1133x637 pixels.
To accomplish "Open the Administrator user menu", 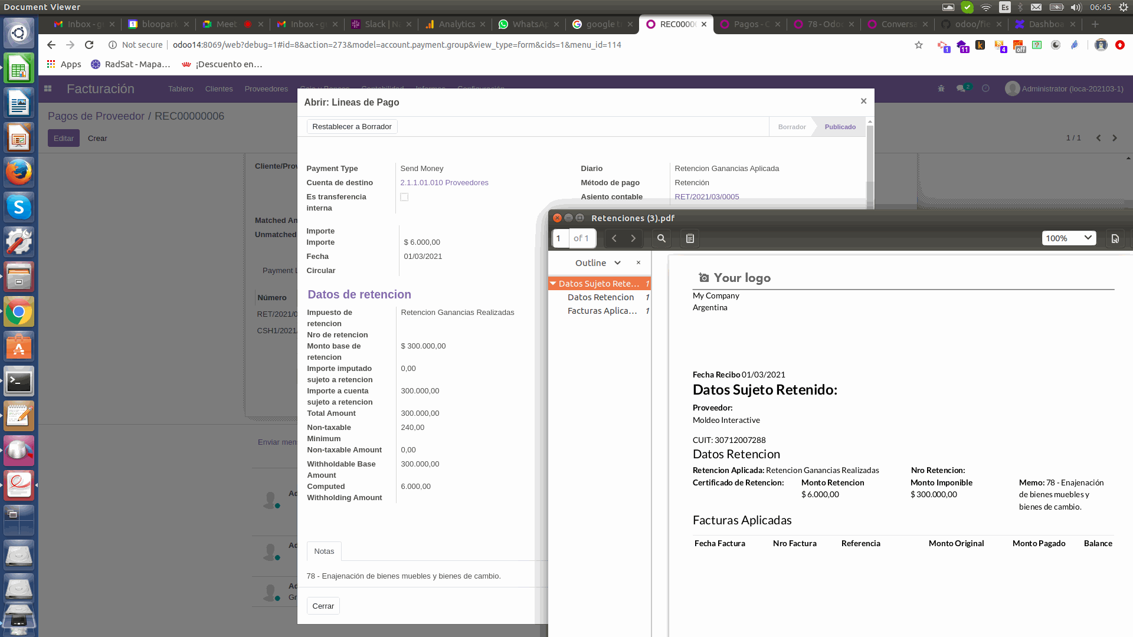I will [x=1065, y=88].
